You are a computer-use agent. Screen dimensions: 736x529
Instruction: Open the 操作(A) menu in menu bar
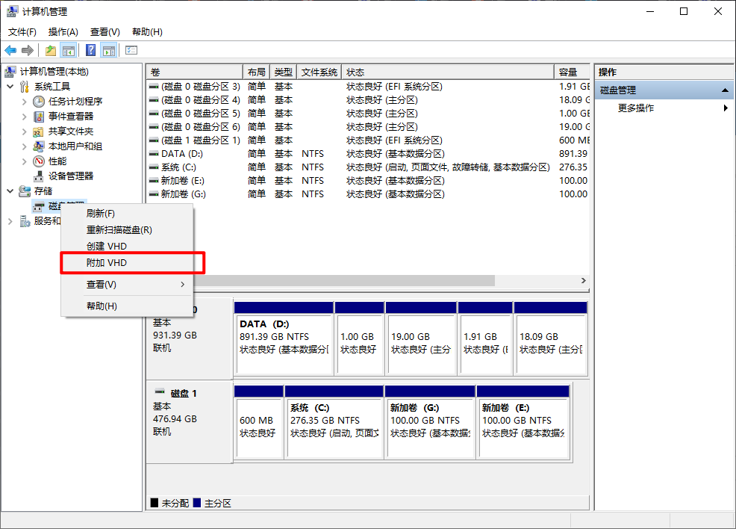pos(63,32)
